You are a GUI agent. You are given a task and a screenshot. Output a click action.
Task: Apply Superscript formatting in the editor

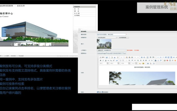click(x=114, y=60)
